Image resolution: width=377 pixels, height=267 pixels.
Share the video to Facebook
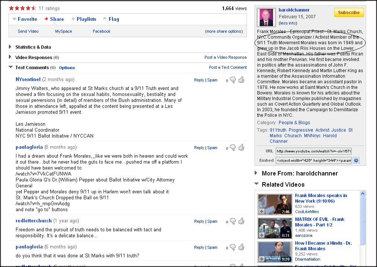click(x=101, y=31)
